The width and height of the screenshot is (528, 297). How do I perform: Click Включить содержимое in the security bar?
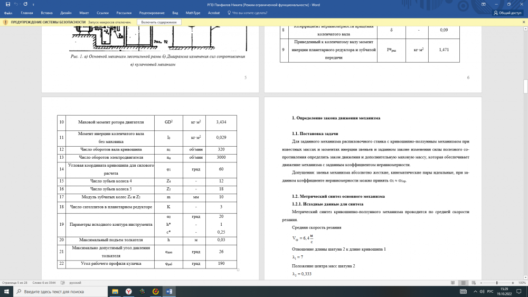coord(159,22)
